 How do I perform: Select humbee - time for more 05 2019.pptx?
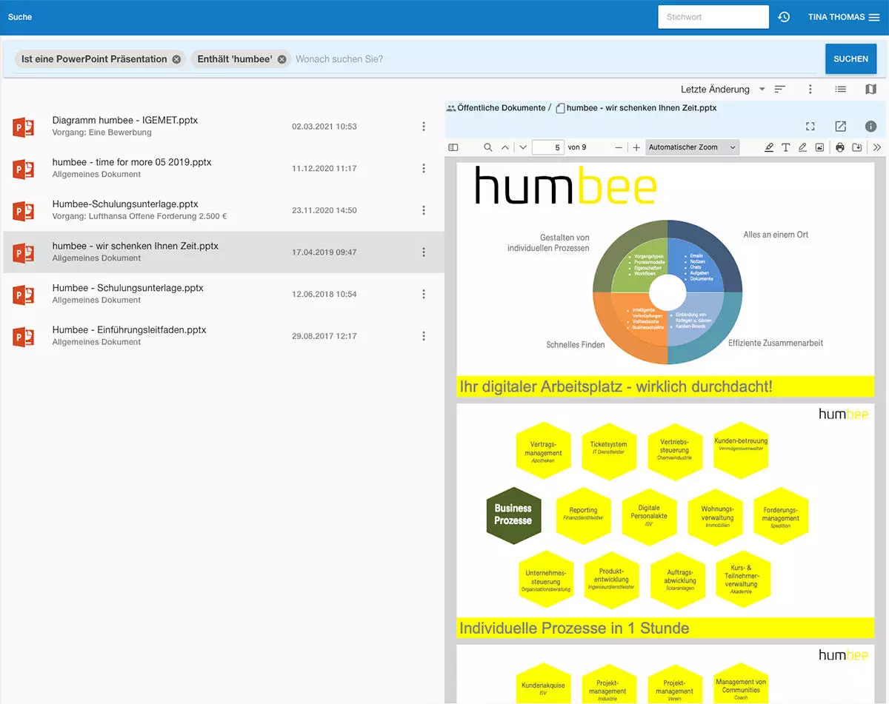224,169
